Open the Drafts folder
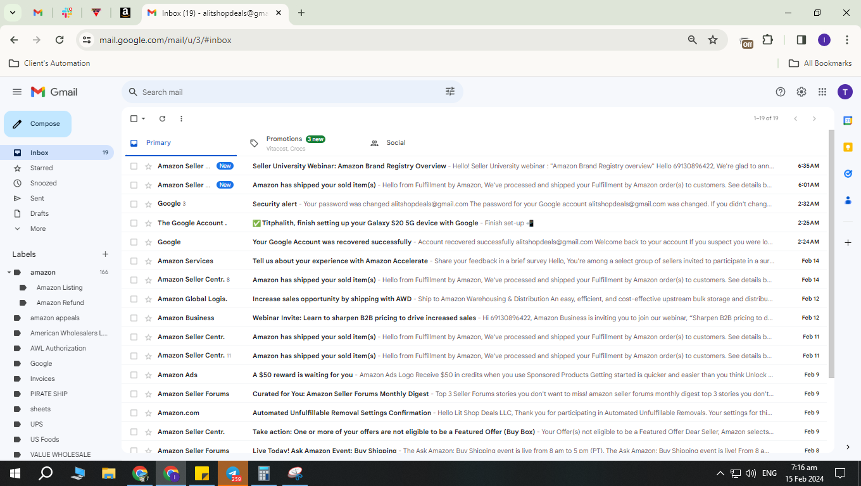Image resolution: width=861 pixels, height=486 pixels. point(57,213)
